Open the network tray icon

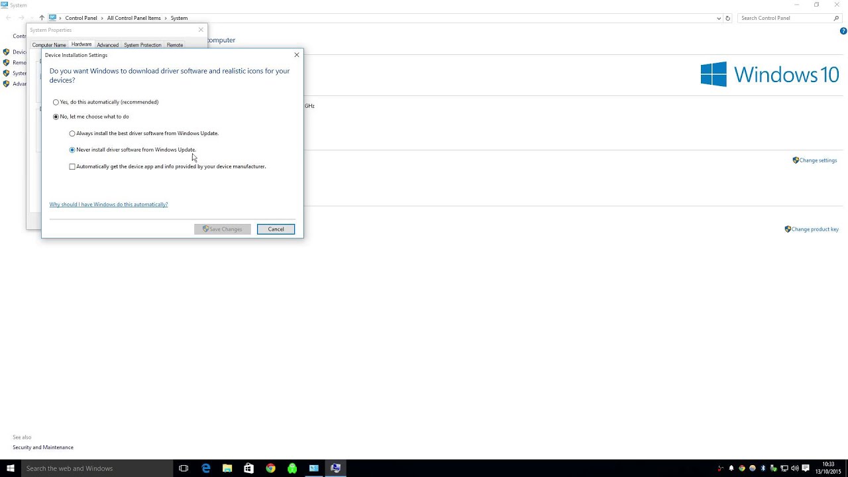[x=784, y=468]
